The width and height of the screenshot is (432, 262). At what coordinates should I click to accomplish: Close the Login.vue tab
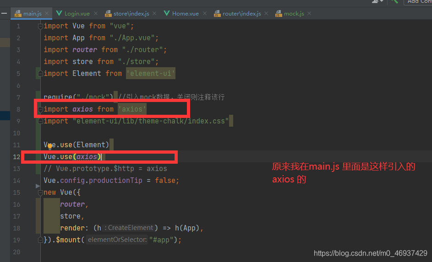[x=96, y=13]
